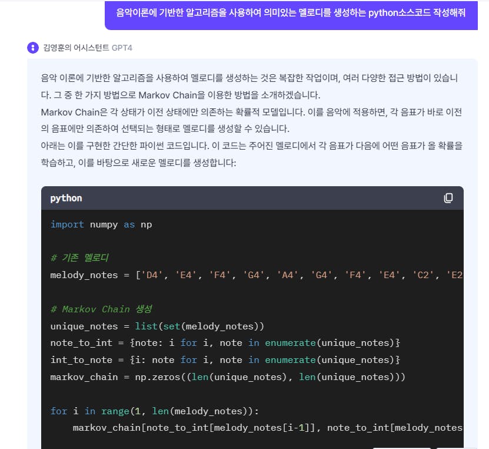Click the paragraph starting 'Markov Chain은 각 상태가'
Image resolution: width=489 pixels, height=449 pixels.
(251, 120)
